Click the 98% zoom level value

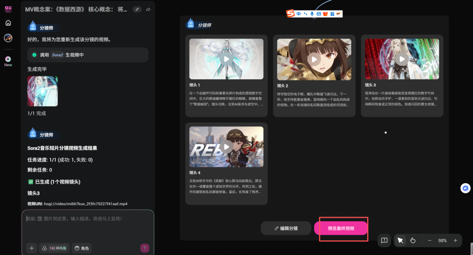[x=442, y=241]
